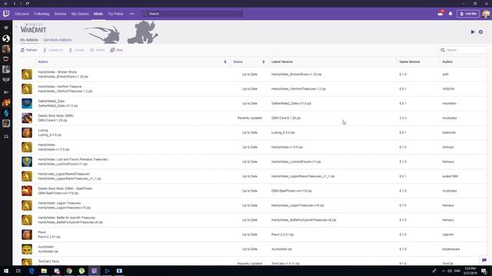Click the HandyNotes Broken Shore addon icon
The width and height of the screenshot is (492, 276).
point(27,74)
